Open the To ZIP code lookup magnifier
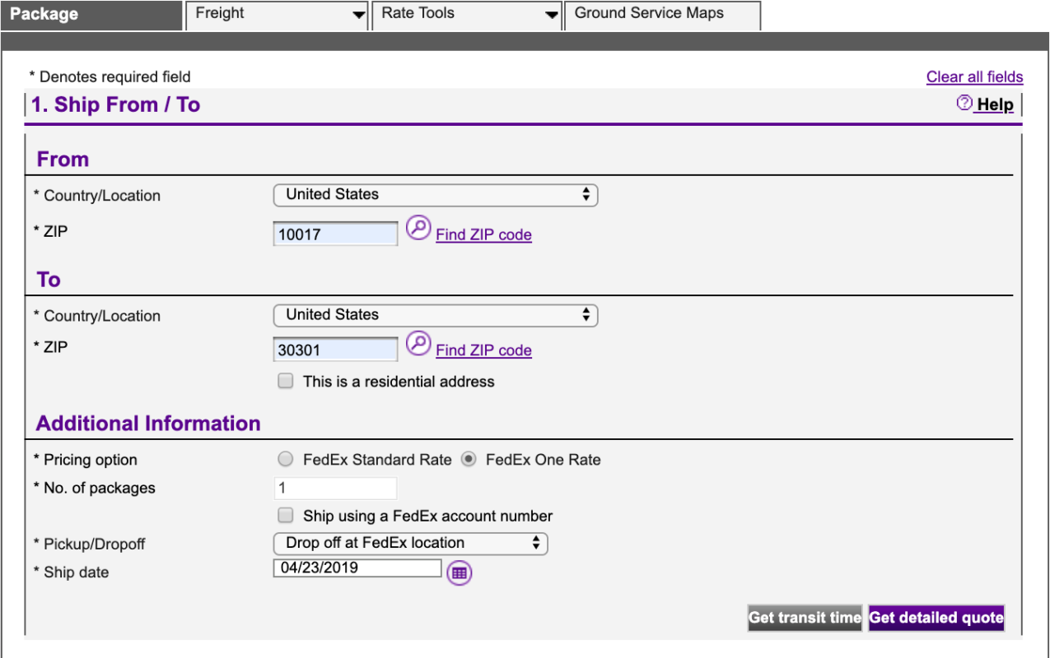 tap(418, 345)
